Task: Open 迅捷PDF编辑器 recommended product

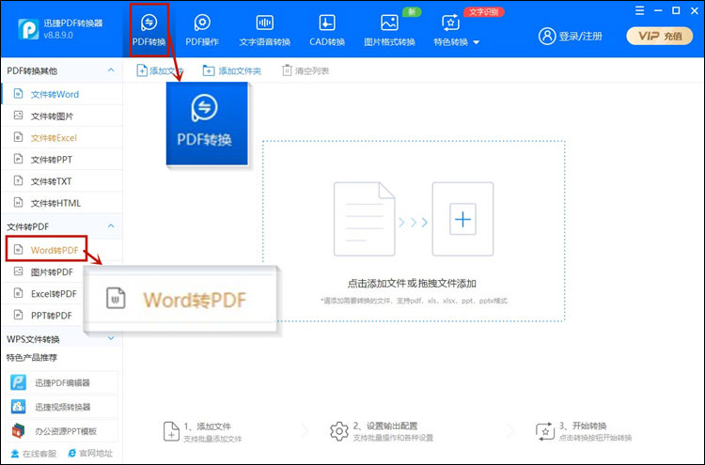Action: coord(62,382)
